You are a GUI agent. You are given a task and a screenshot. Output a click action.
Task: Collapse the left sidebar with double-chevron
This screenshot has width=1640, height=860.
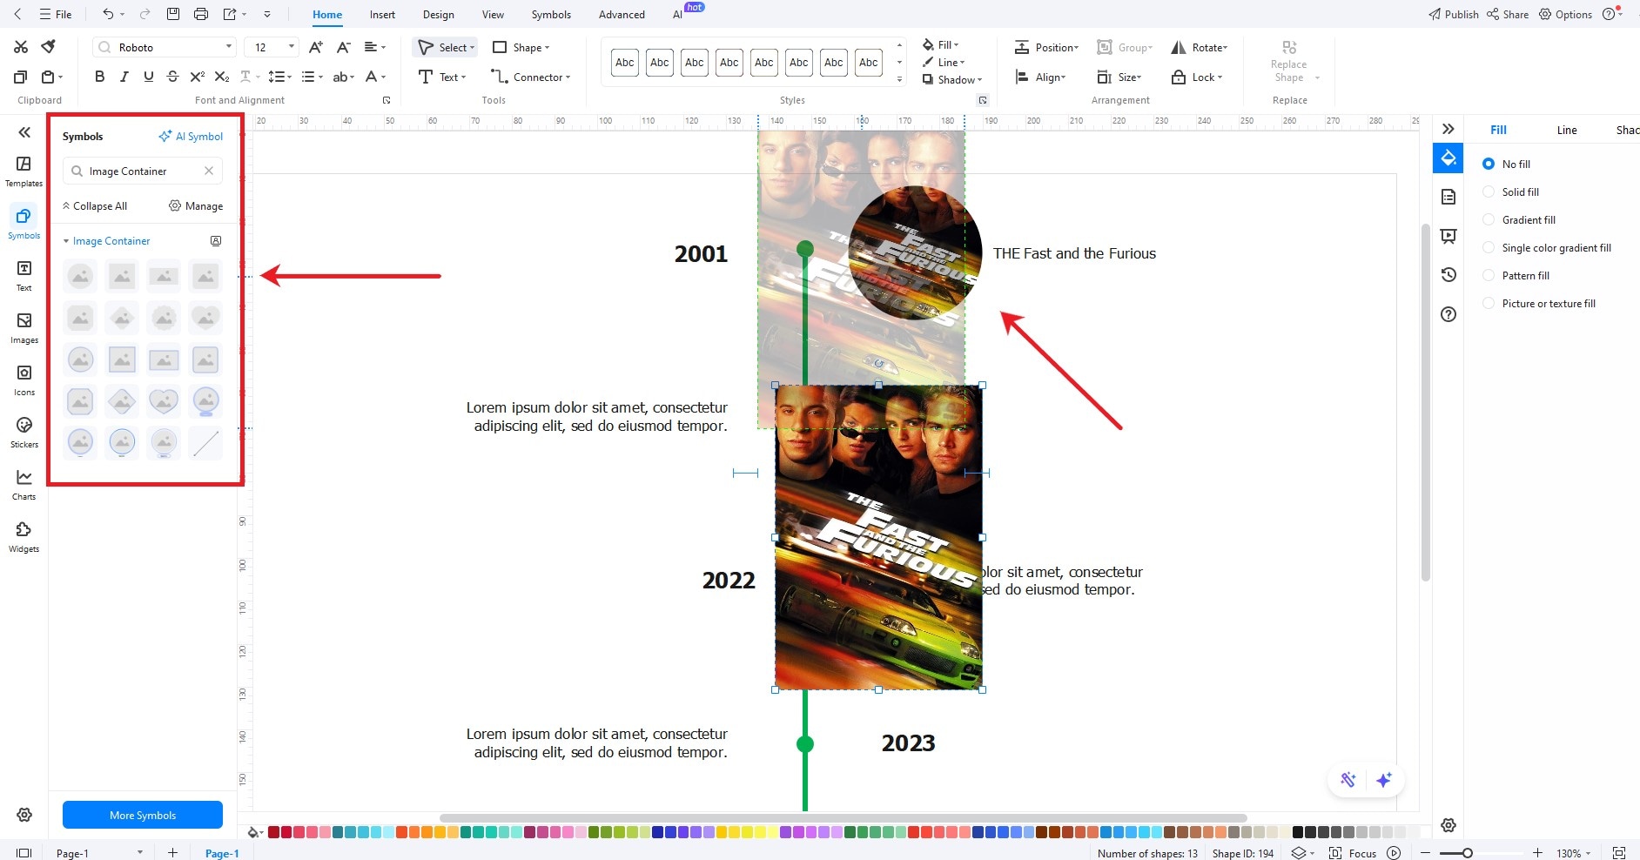(x=24, y=132)
